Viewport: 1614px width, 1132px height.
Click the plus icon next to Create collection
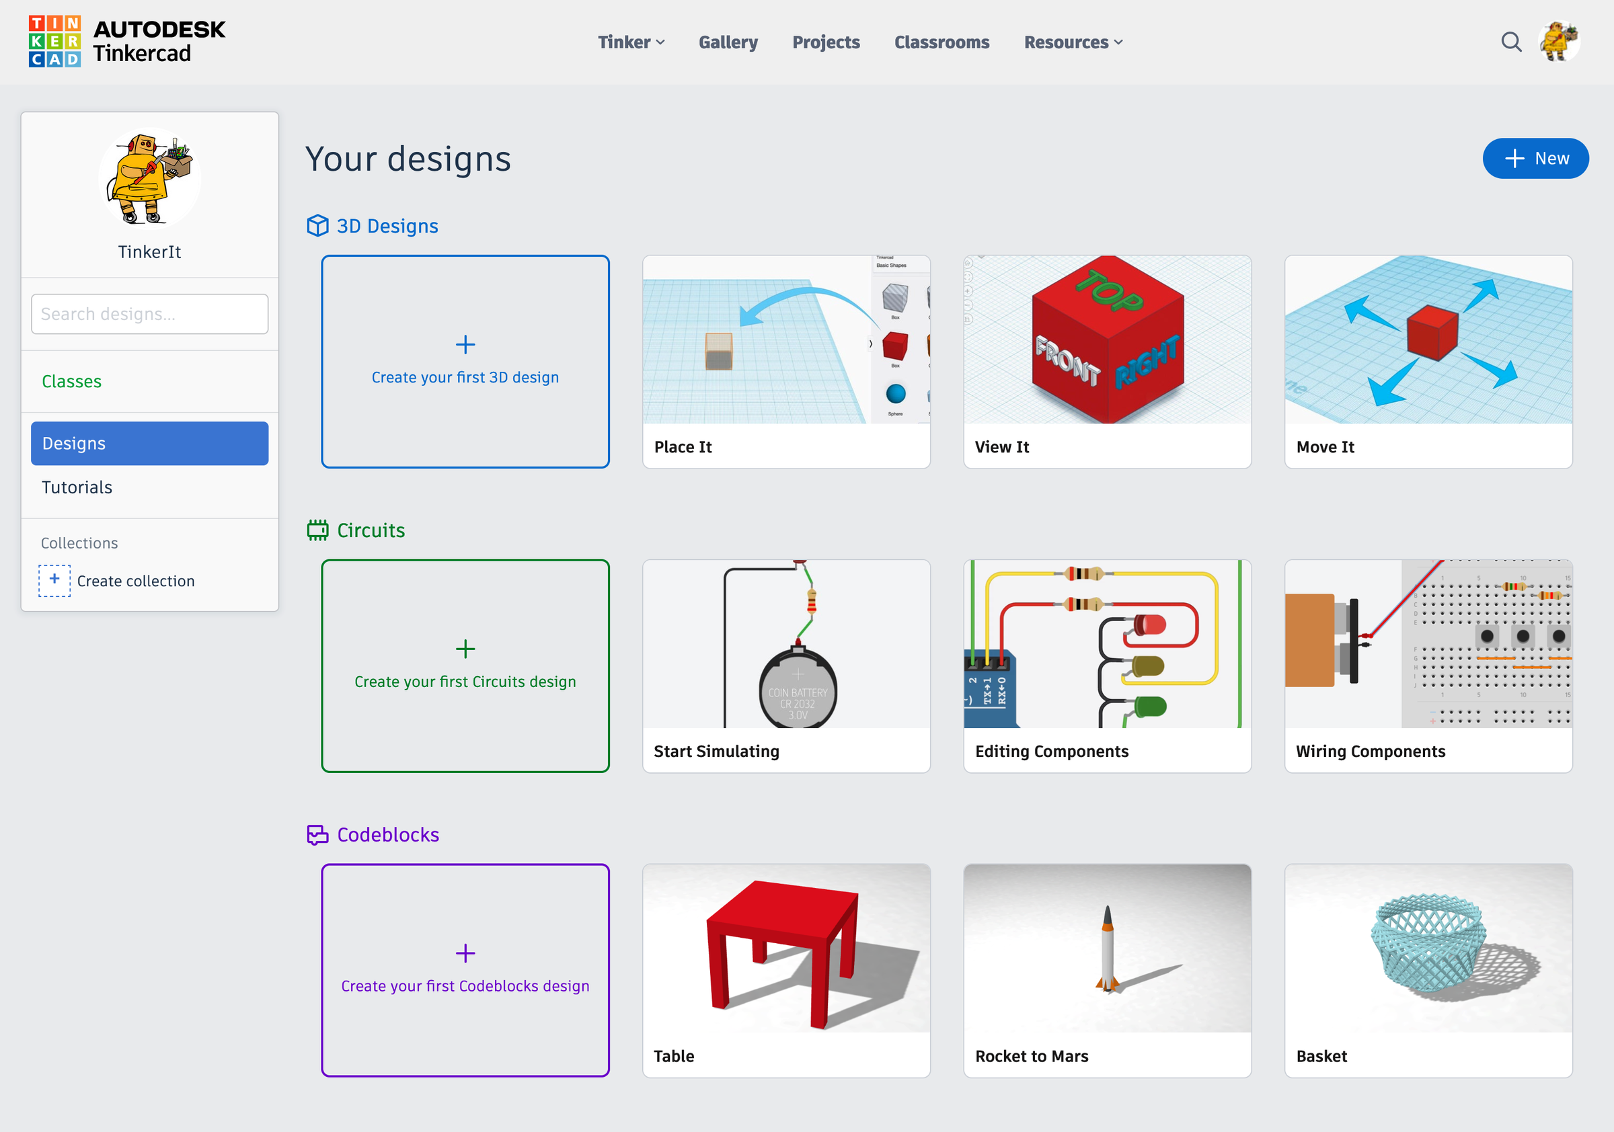[x=54, y=580]
